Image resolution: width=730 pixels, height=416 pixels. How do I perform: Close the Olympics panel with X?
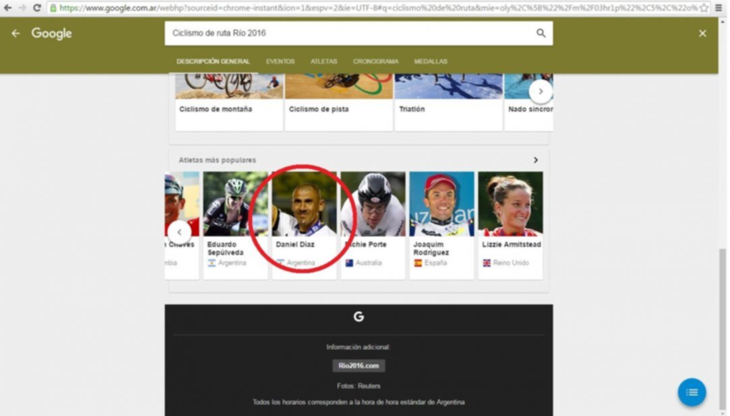(702, 34)
